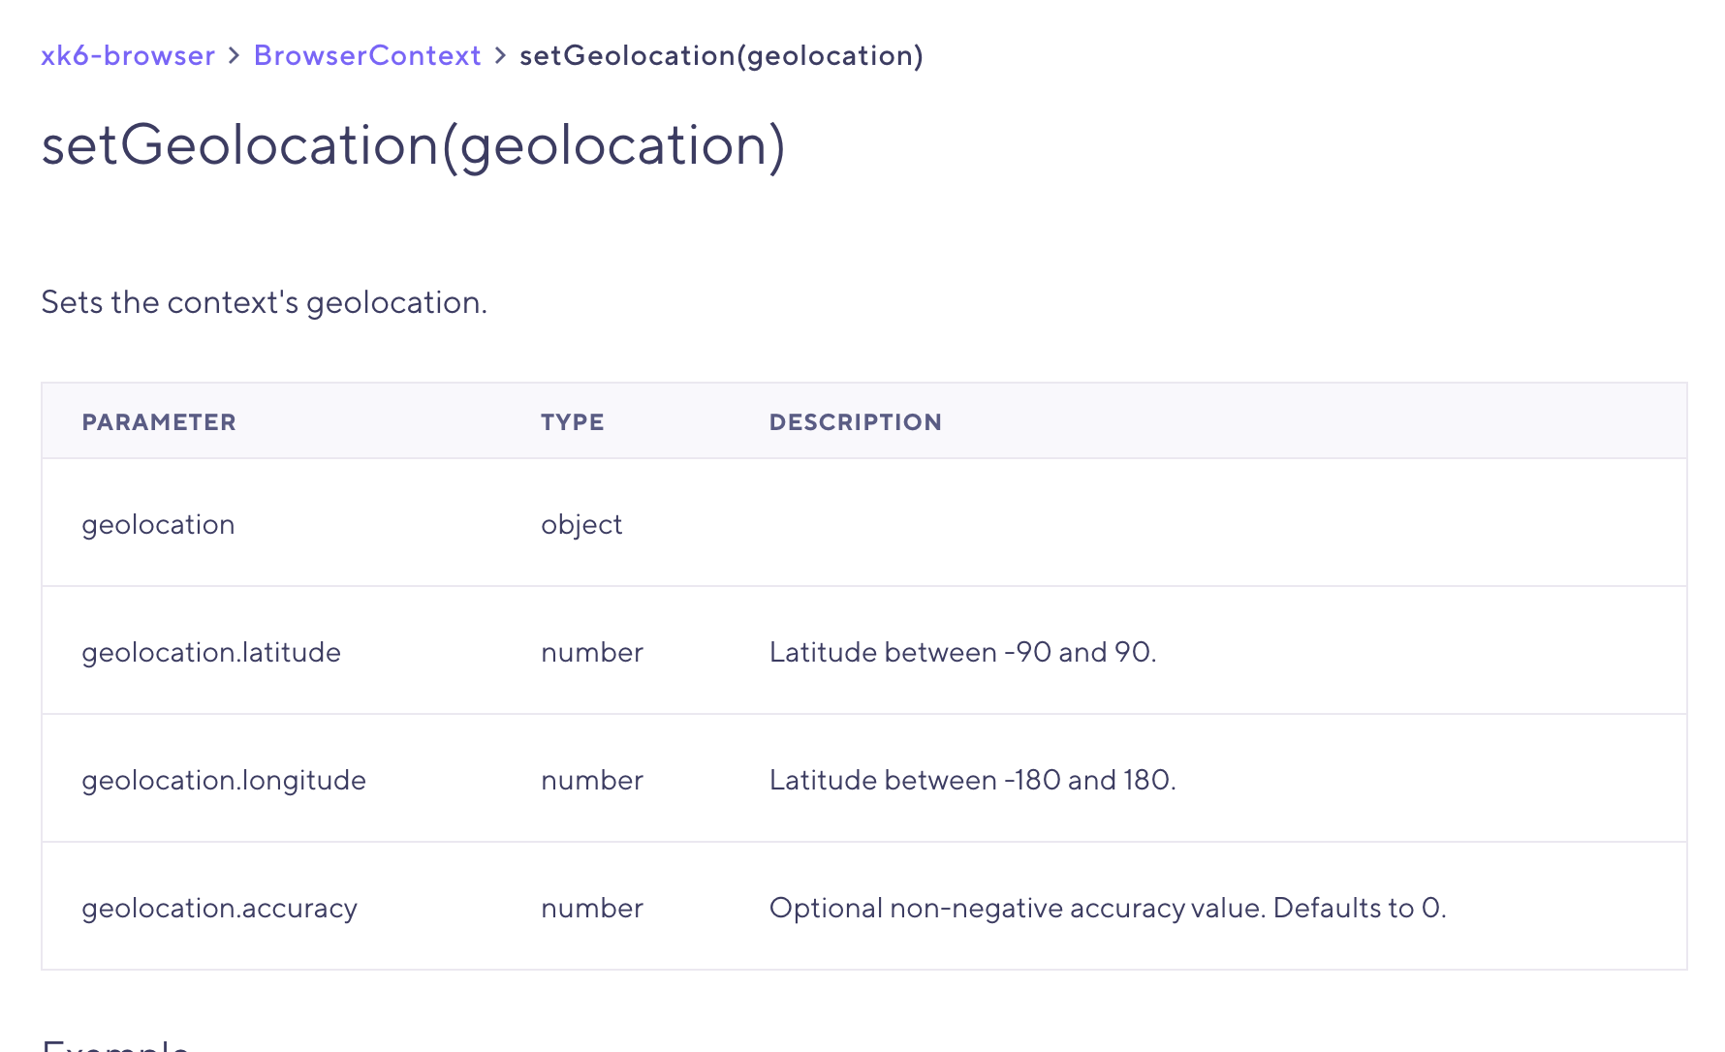Click the object type cell
1725x1052 pixels.
(580, 523)
